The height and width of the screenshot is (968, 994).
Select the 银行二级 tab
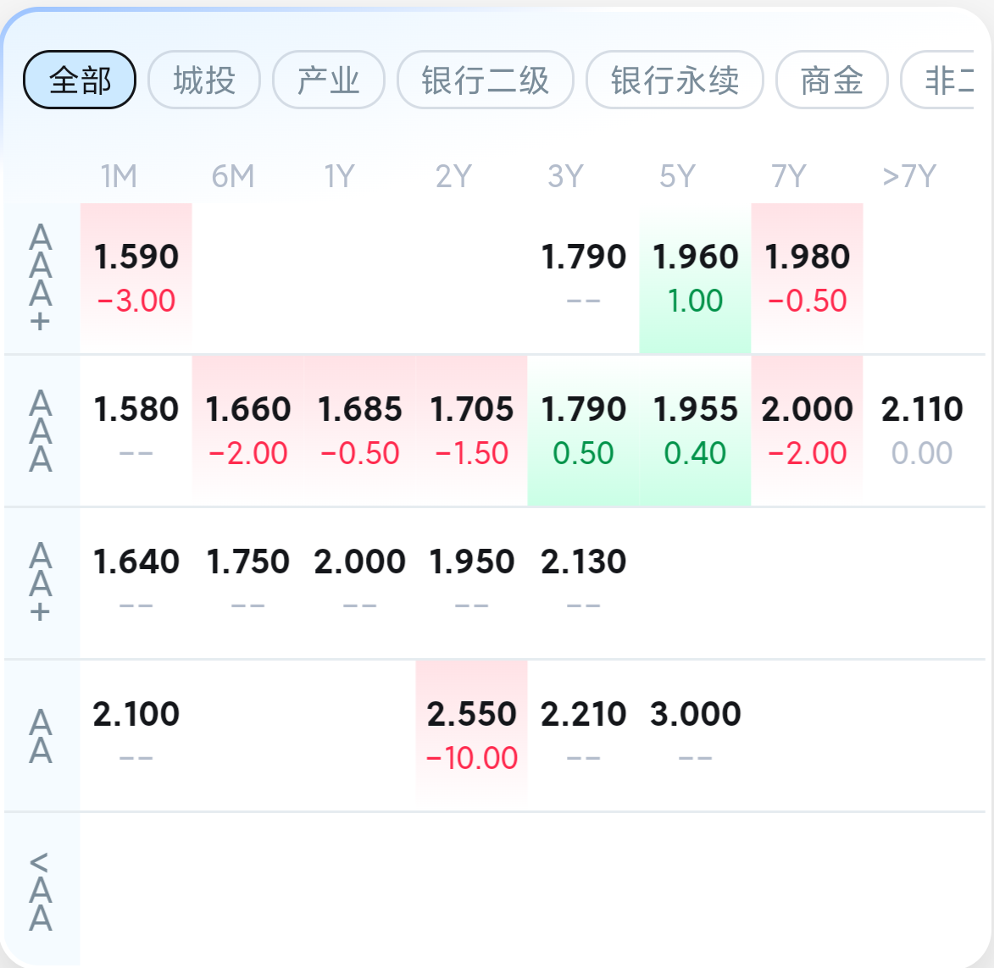(486, 80)
